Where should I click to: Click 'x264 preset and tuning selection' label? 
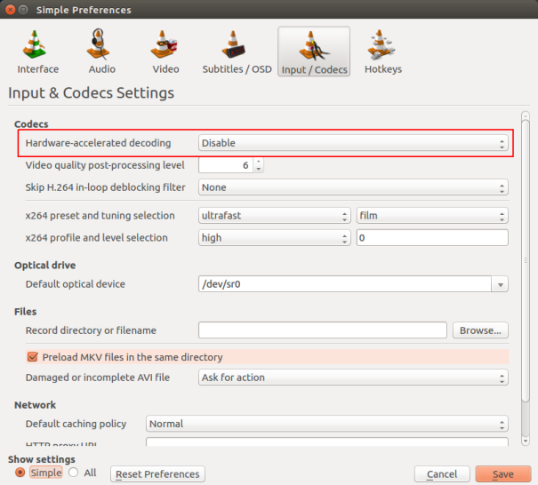100,216
